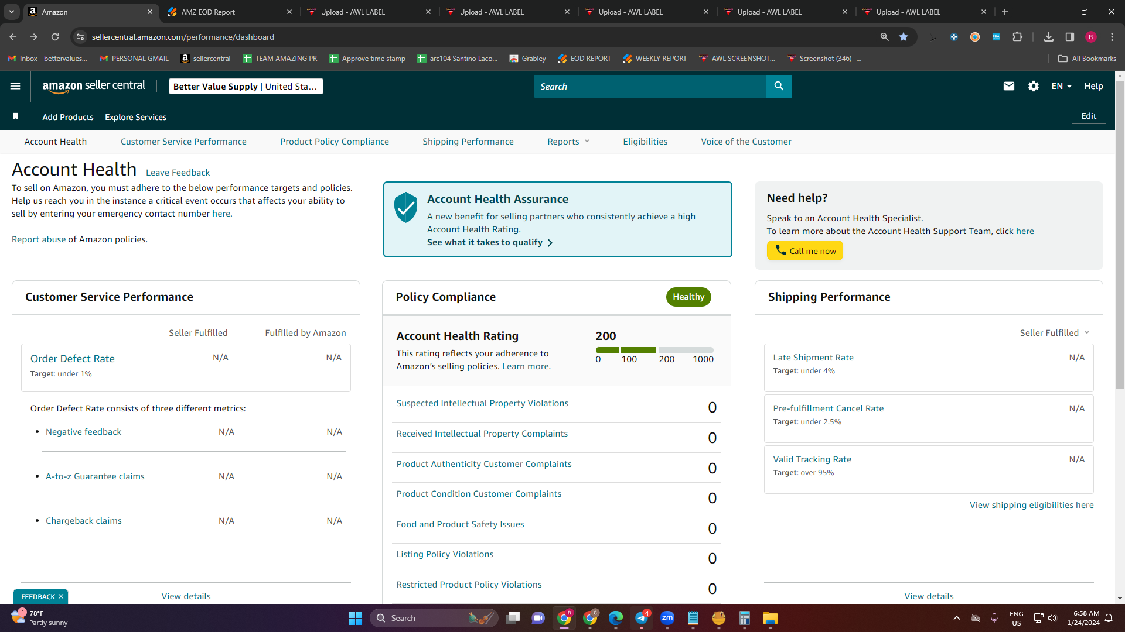This screenshot has height=632, width=1125.
Task: Click Report abuse link
Action: (x=39, y=239)
